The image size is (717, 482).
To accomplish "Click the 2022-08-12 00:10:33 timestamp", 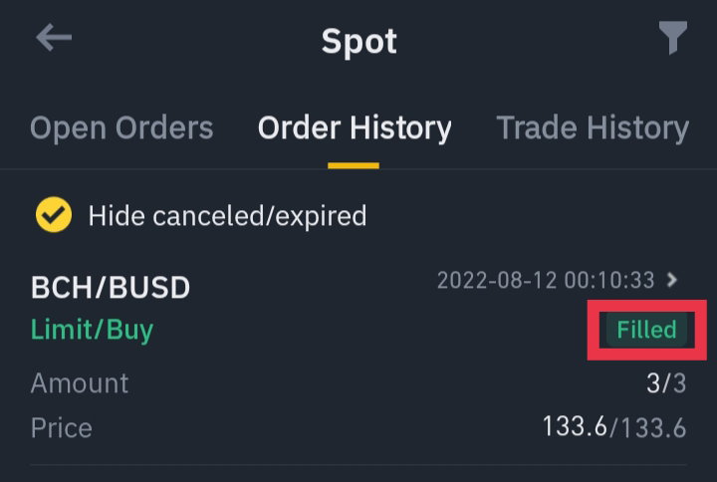I will (546, 280).
